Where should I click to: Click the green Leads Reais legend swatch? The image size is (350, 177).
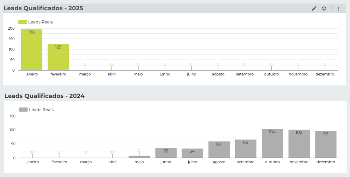[x=22, y=22]
